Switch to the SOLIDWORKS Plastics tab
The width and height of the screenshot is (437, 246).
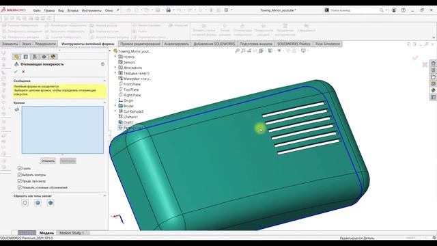pyautogui.click(x=294, y=44)
